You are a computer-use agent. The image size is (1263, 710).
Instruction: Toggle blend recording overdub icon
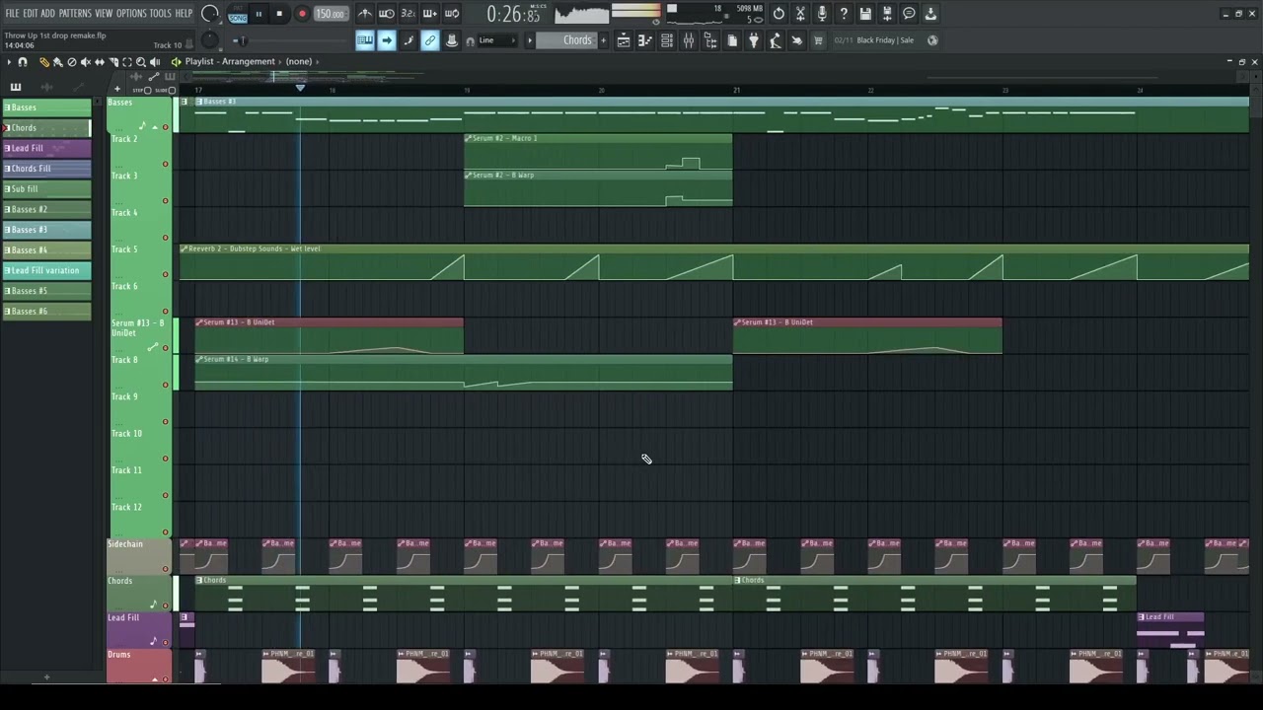pyautogui.click(x=430, y=14)
